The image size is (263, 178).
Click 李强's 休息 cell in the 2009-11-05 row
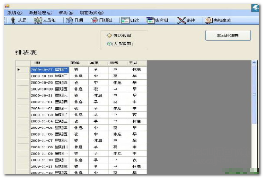(78, 128)
